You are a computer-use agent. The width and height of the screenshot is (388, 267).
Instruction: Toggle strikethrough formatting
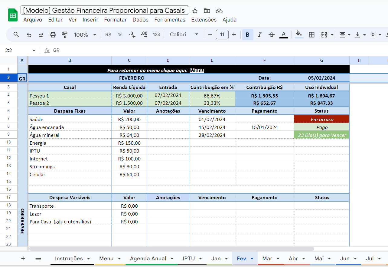272,35
